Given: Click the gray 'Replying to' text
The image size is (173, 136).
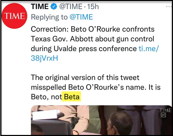Looking at the screenshot, I should tap(49, 17).
